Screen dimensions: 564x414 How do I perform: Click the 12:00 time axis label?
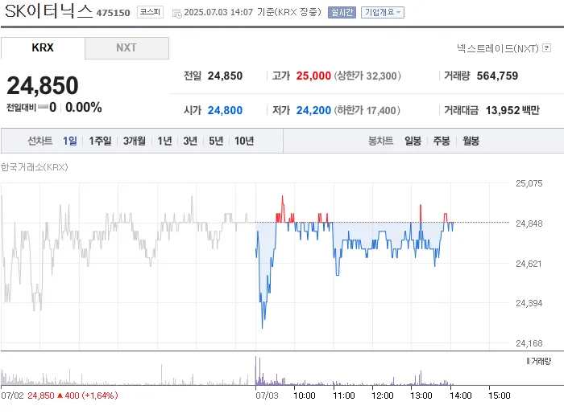click(383, 396)
